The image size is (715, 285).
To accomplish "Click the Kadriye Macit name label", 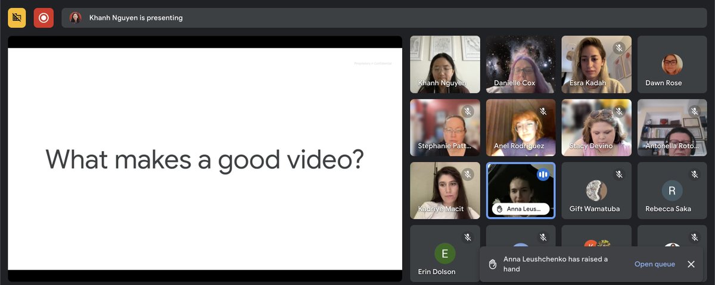I will coord(440,209).
